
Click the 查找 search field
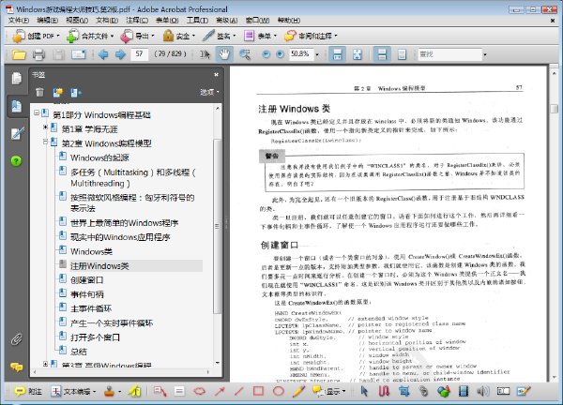(x=449, y=54)
